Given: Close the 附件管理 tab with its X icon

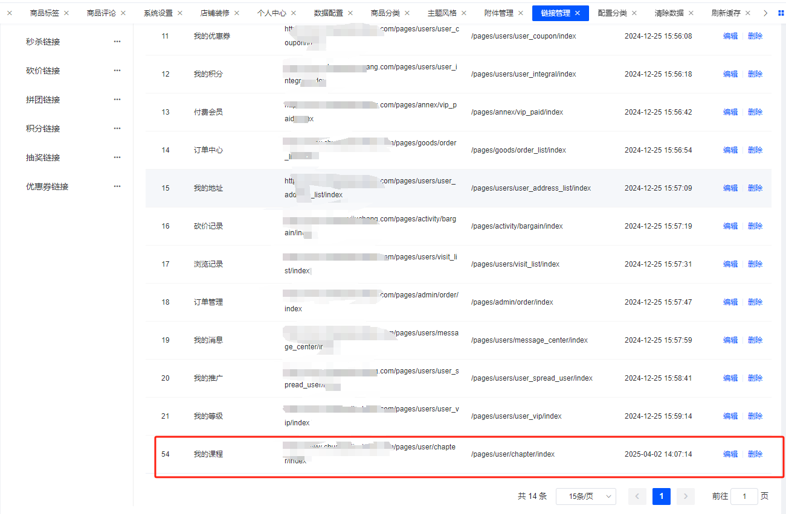Looking at the screenshot, I should [x=521, y=13].
